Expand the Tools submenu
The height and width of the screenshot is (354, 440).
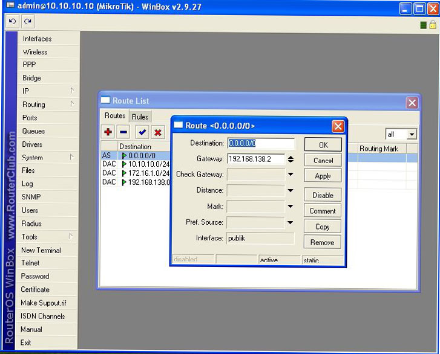click(71, 237)
